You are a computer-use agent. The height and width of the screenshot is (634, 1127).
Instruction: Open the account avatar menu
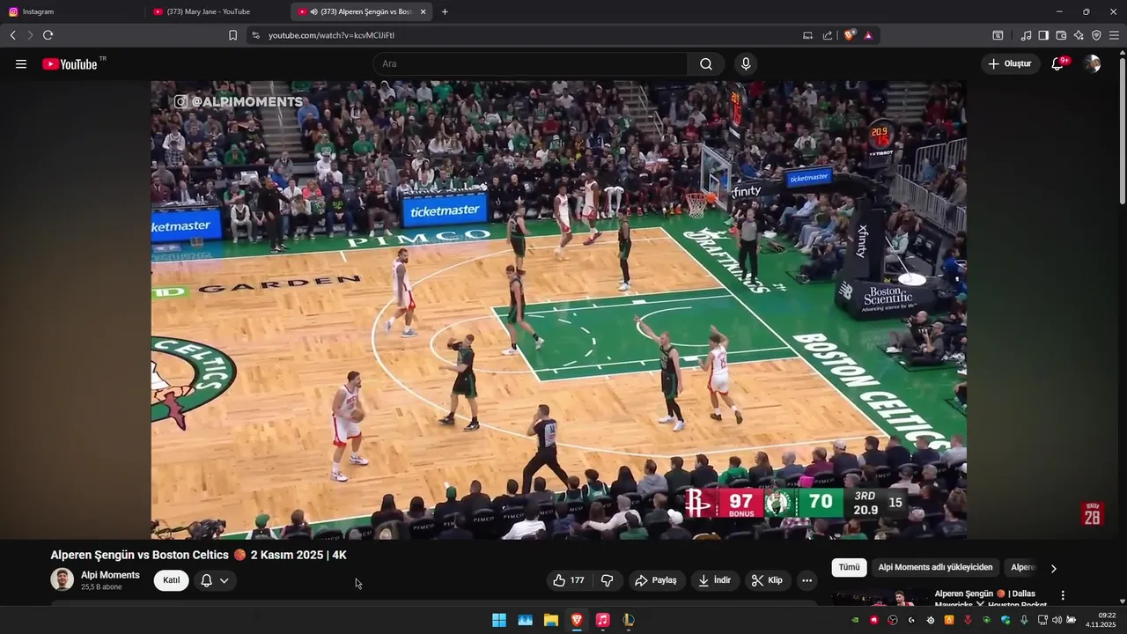click(x=1093, y=64)
